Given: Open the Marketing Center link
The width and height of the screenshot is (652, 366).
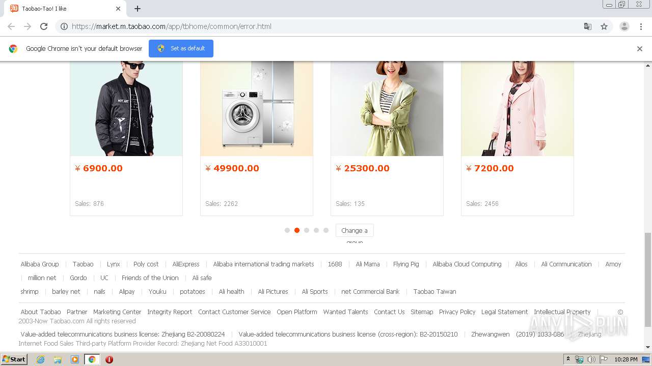Looking at the screenshot, I should 117,312.
